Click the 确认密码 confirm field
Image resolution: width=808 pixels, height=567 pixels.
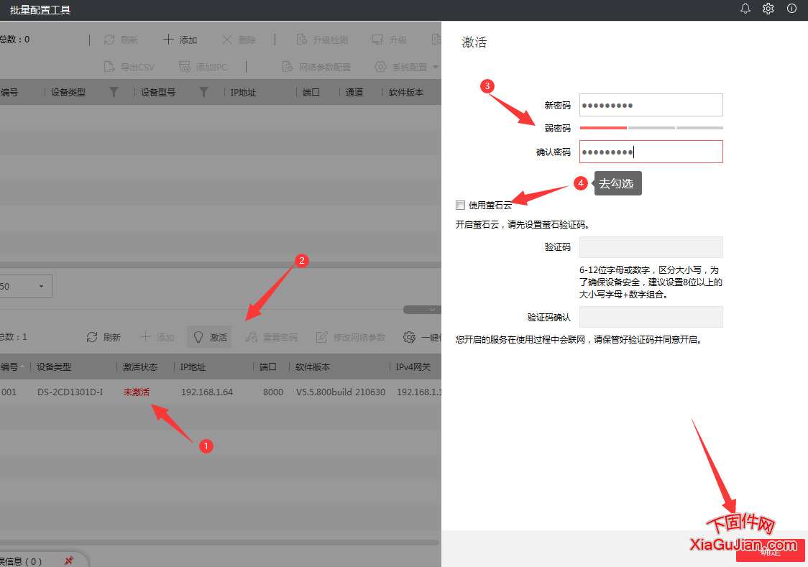(x=651, y=152)
